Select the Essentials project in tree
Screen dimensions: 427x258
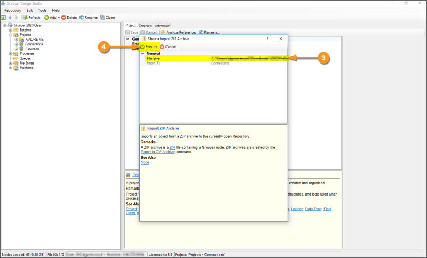point(33,49)
